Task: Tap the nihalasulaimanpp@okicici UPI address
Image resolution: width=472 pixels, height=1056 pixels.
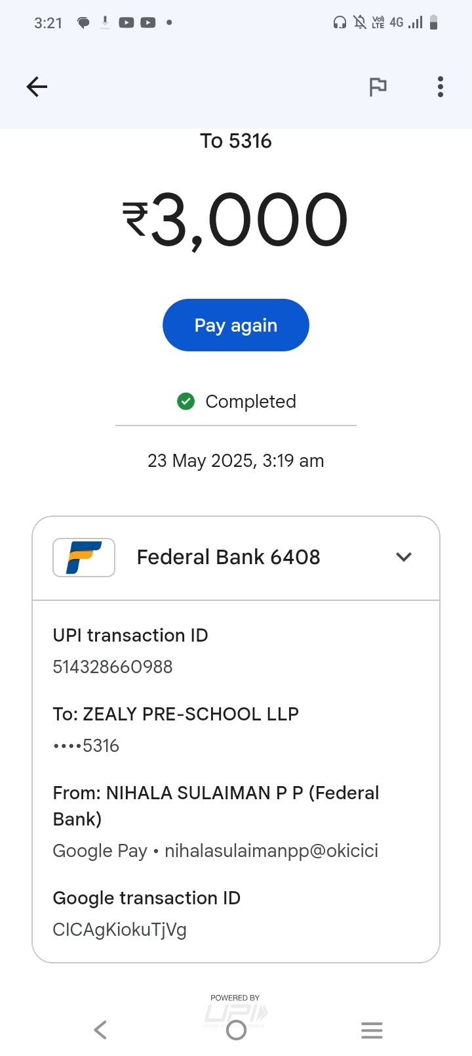Action: (271, 851)
